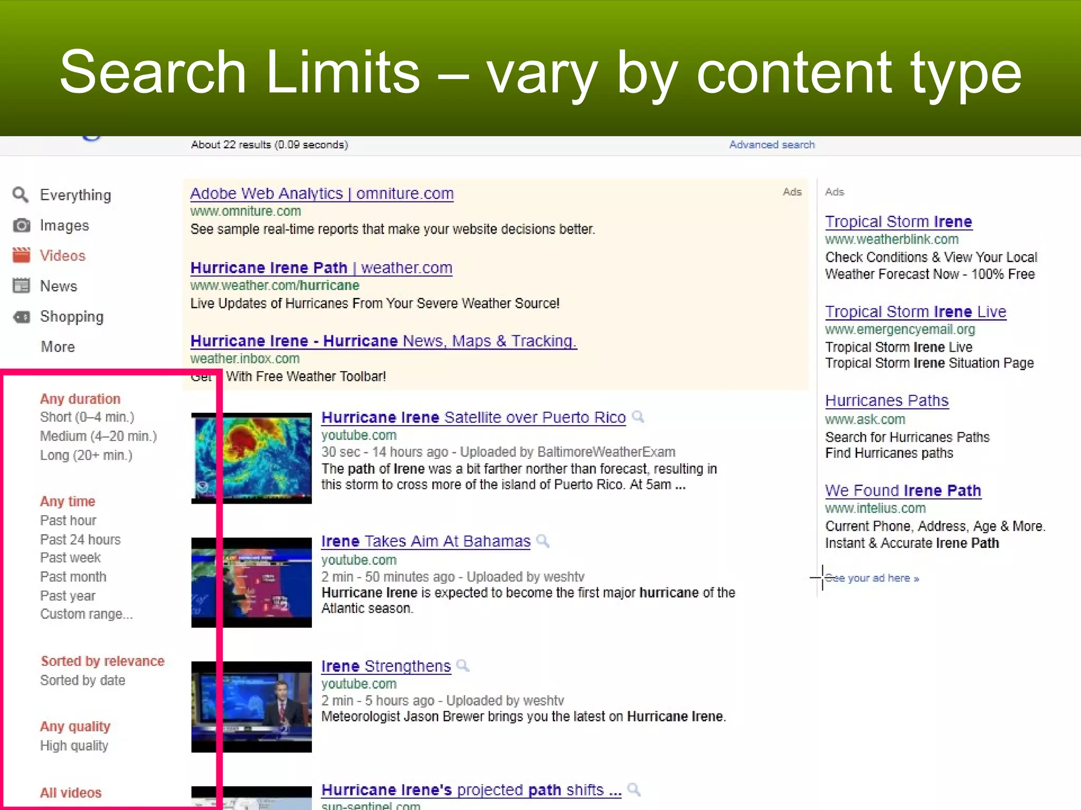Click the Shopping tag icon

[x=21, y=316]
